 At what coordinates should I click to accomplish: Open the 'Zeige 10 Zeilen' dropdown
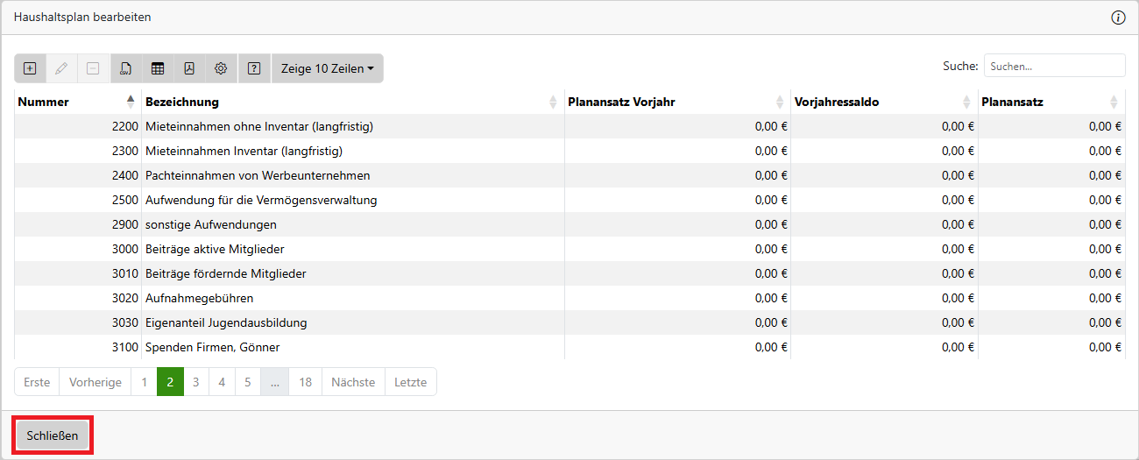coord(327,68)
